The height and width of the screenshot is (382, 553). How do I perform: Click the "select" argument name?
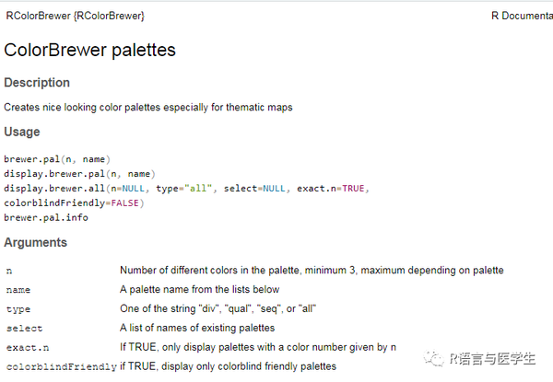[24, 328]
